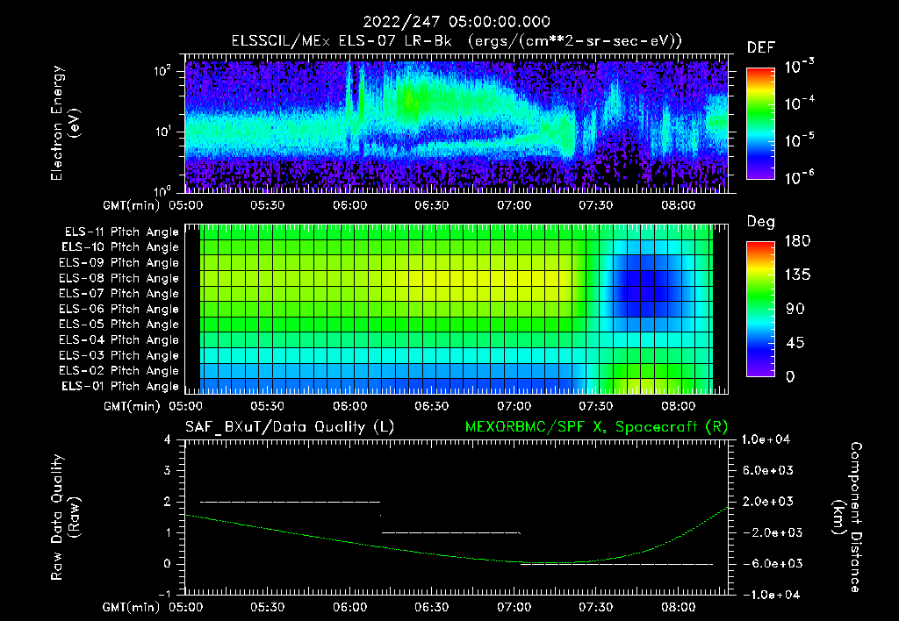The height and width of the screenshot is (621, 899).
Task: Select the Electron Energy (eV) axis label
Action: tap(64, 123)
